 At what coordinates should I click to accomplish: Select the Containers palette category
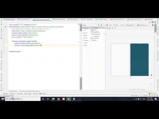point(86,40)
